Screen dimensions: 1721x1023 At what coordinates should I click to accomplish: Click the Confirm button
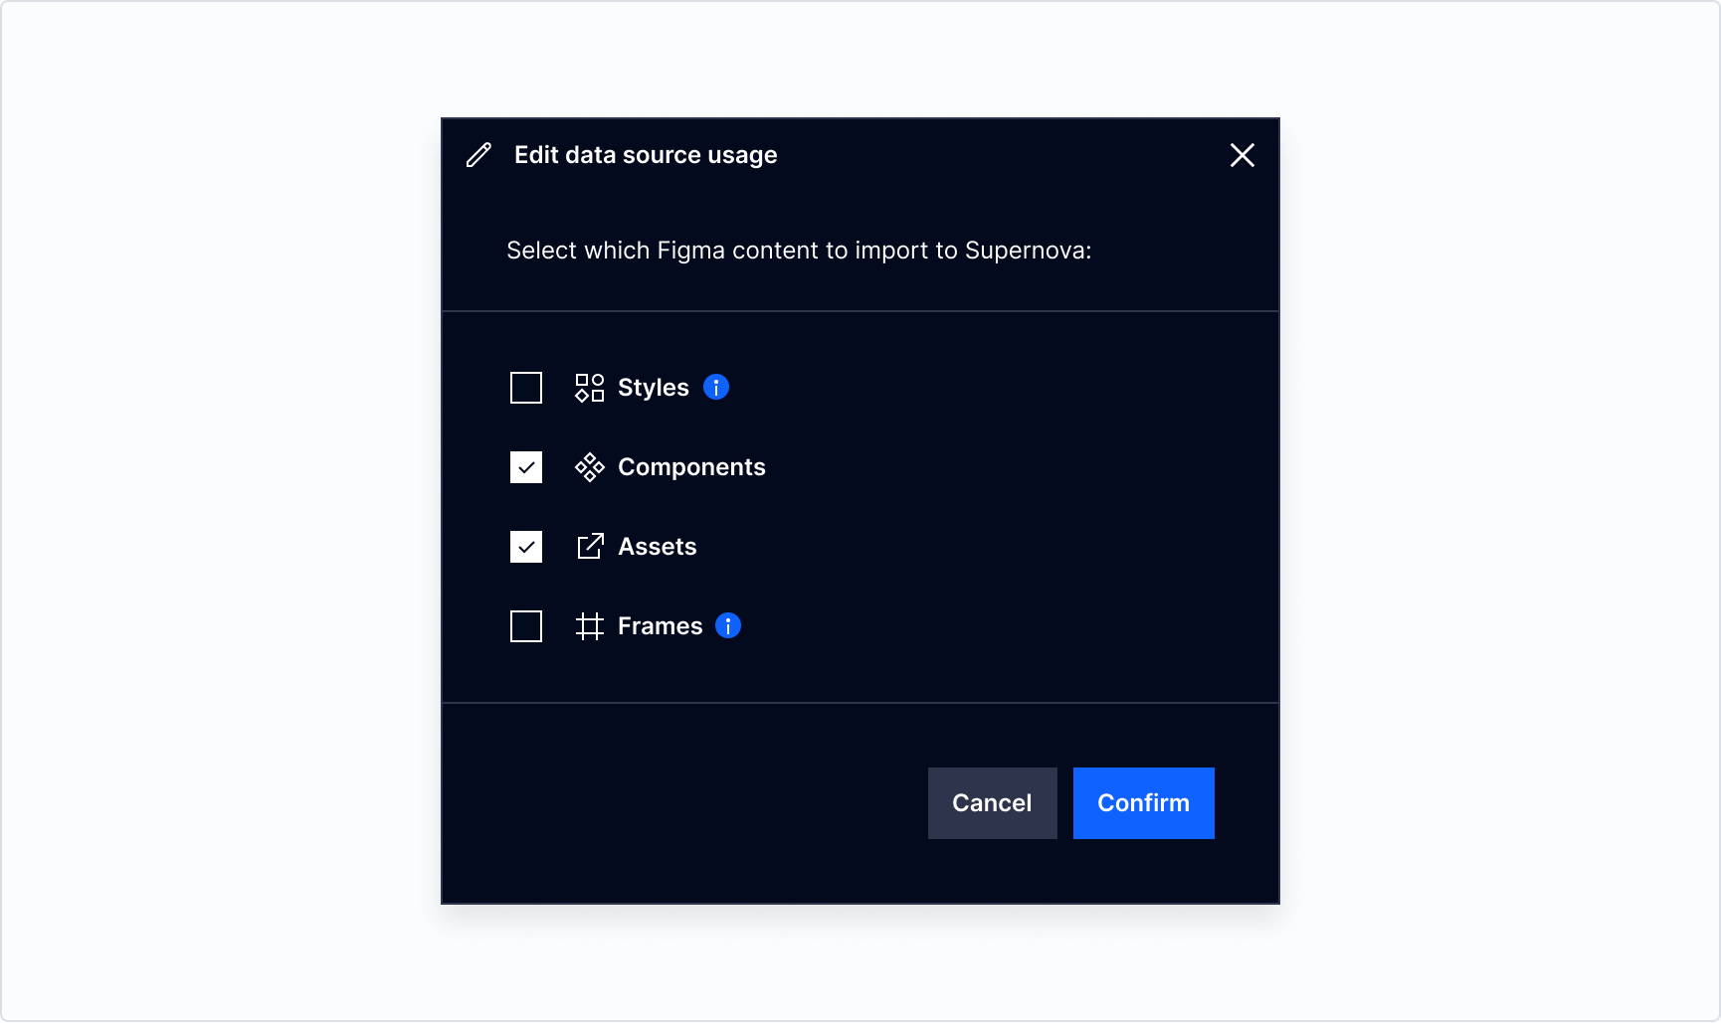coord(1144,803)
